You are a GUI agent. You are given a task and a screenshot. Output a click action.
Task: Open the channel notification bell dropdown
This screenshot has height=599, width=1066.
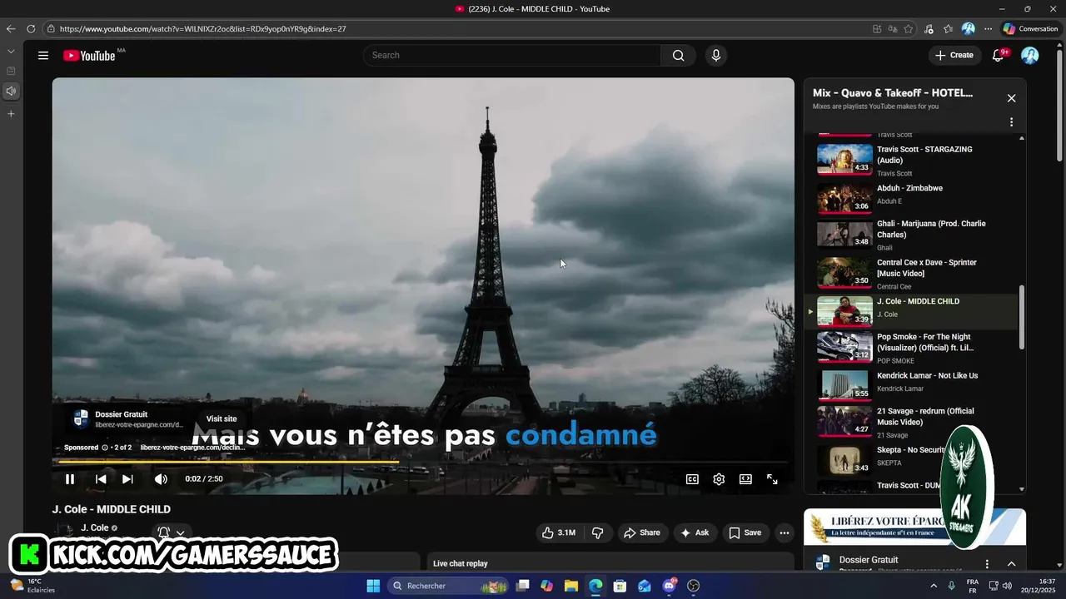click(x=171, y=532)
